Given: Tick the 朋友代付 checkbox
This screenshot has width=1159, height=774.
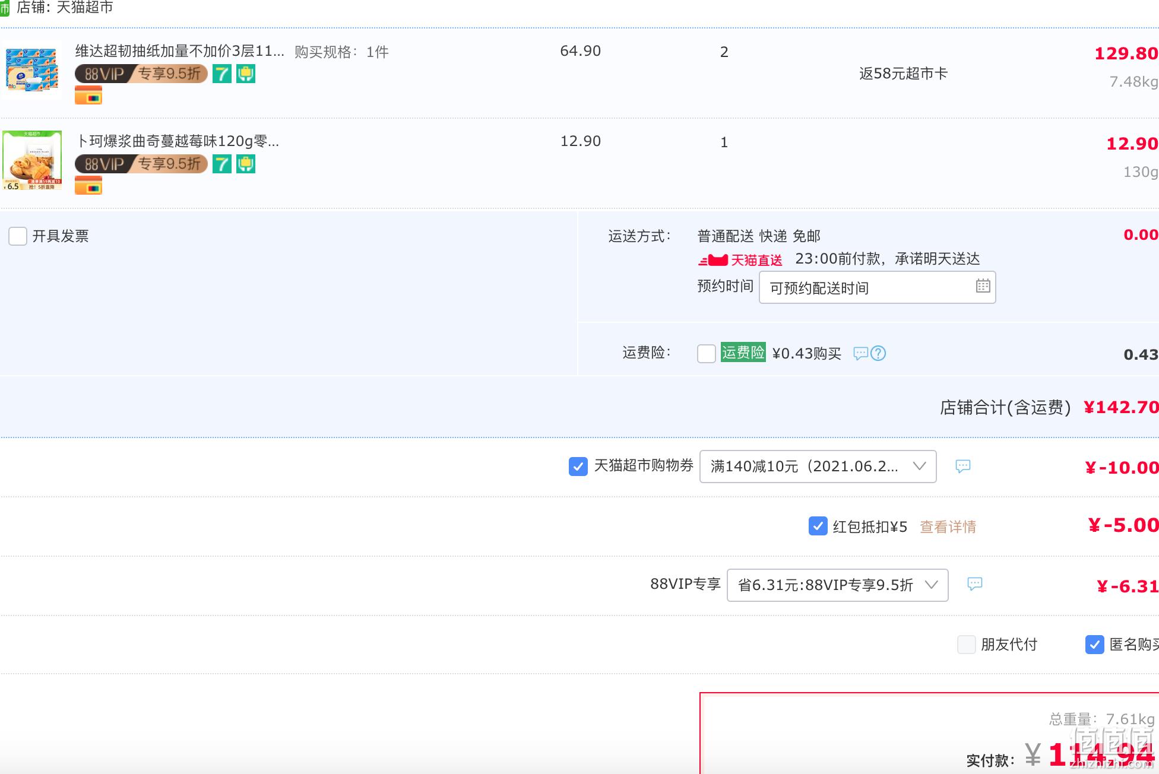Looking at the screenshot, I should [x=967, y=645].
